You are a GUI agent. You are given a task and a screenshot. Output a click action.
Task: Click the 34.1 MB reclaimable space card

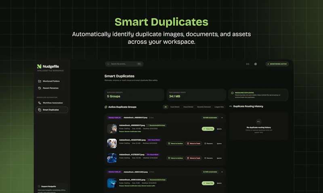[x=196, y=95]
